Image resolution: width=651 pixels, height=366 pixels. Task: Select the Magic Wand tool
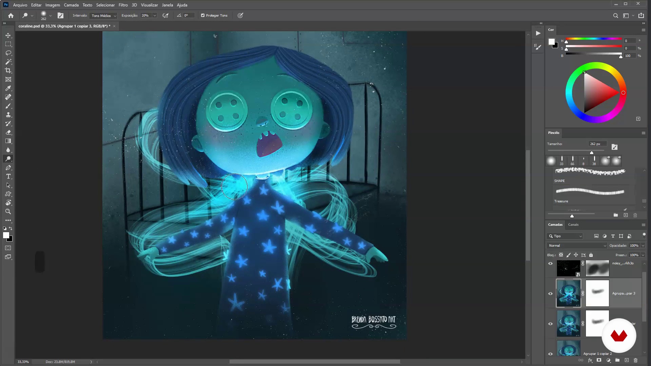pos(8,62)
